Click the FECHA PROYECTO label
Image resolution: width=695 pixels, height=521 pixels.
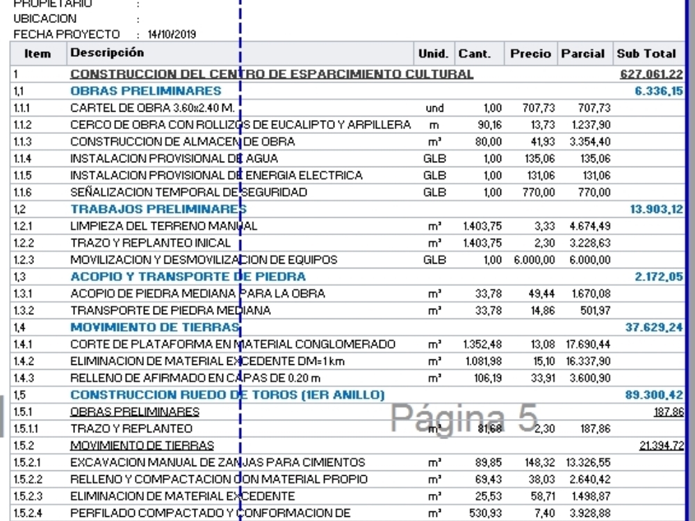click(67, 35)
